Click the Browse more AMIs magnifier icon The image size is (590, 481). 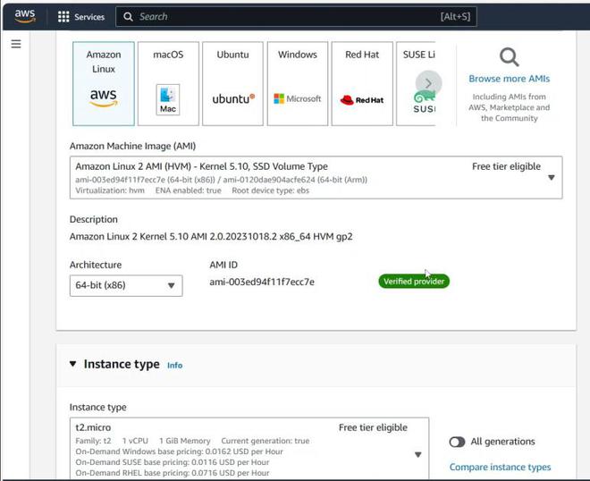[x=510, y=57]
